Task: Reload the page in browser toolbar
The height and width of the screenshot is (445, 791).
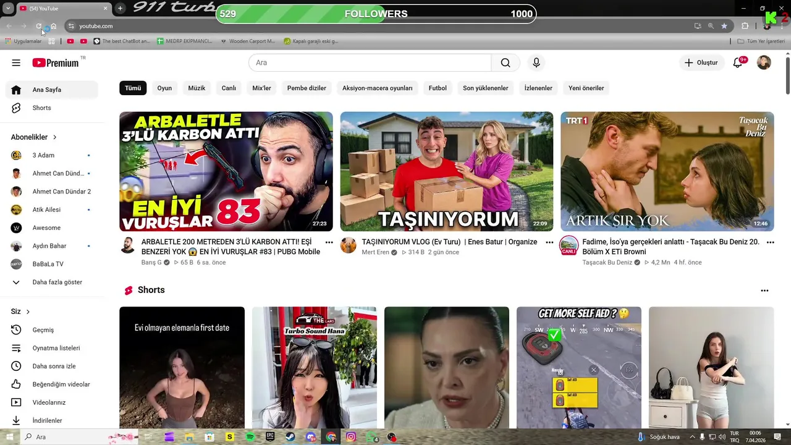Action: [x=38, y=26]
